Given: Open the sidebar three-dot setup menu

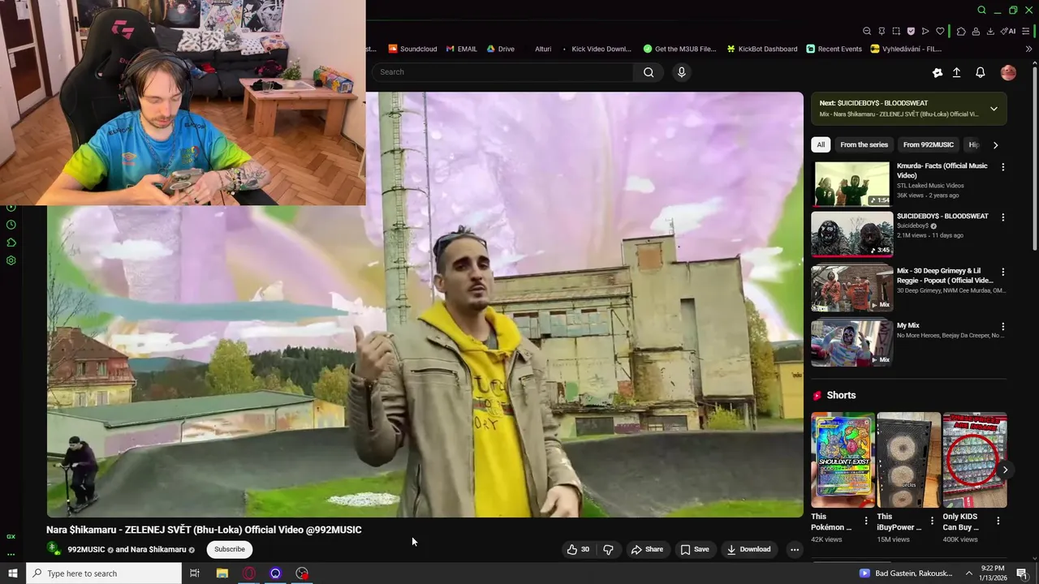Looking at the screenshot, I should 11,555.
